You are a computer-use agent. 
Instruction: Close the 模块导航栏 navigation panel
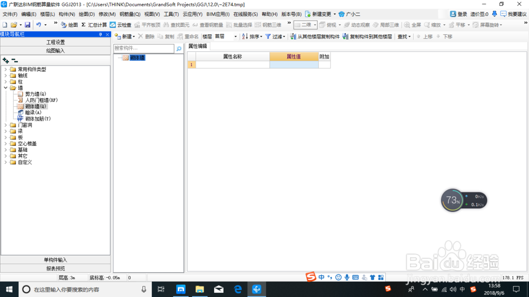[x=107, y=34]
